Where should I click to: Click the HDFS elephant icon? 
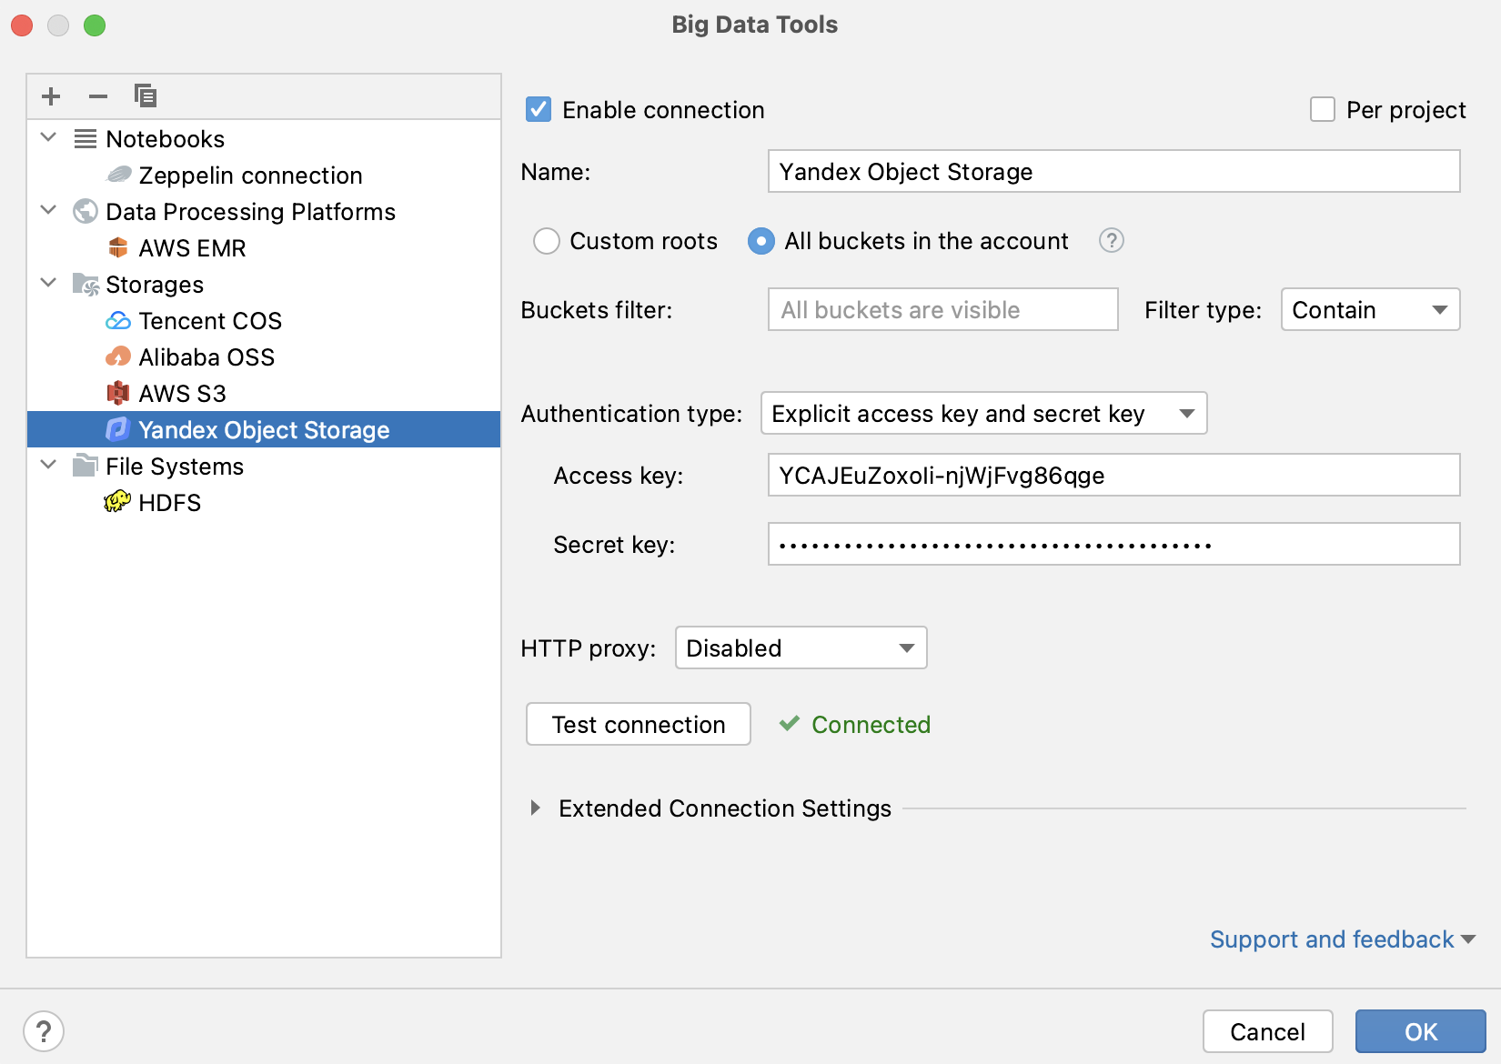[116, 502]
